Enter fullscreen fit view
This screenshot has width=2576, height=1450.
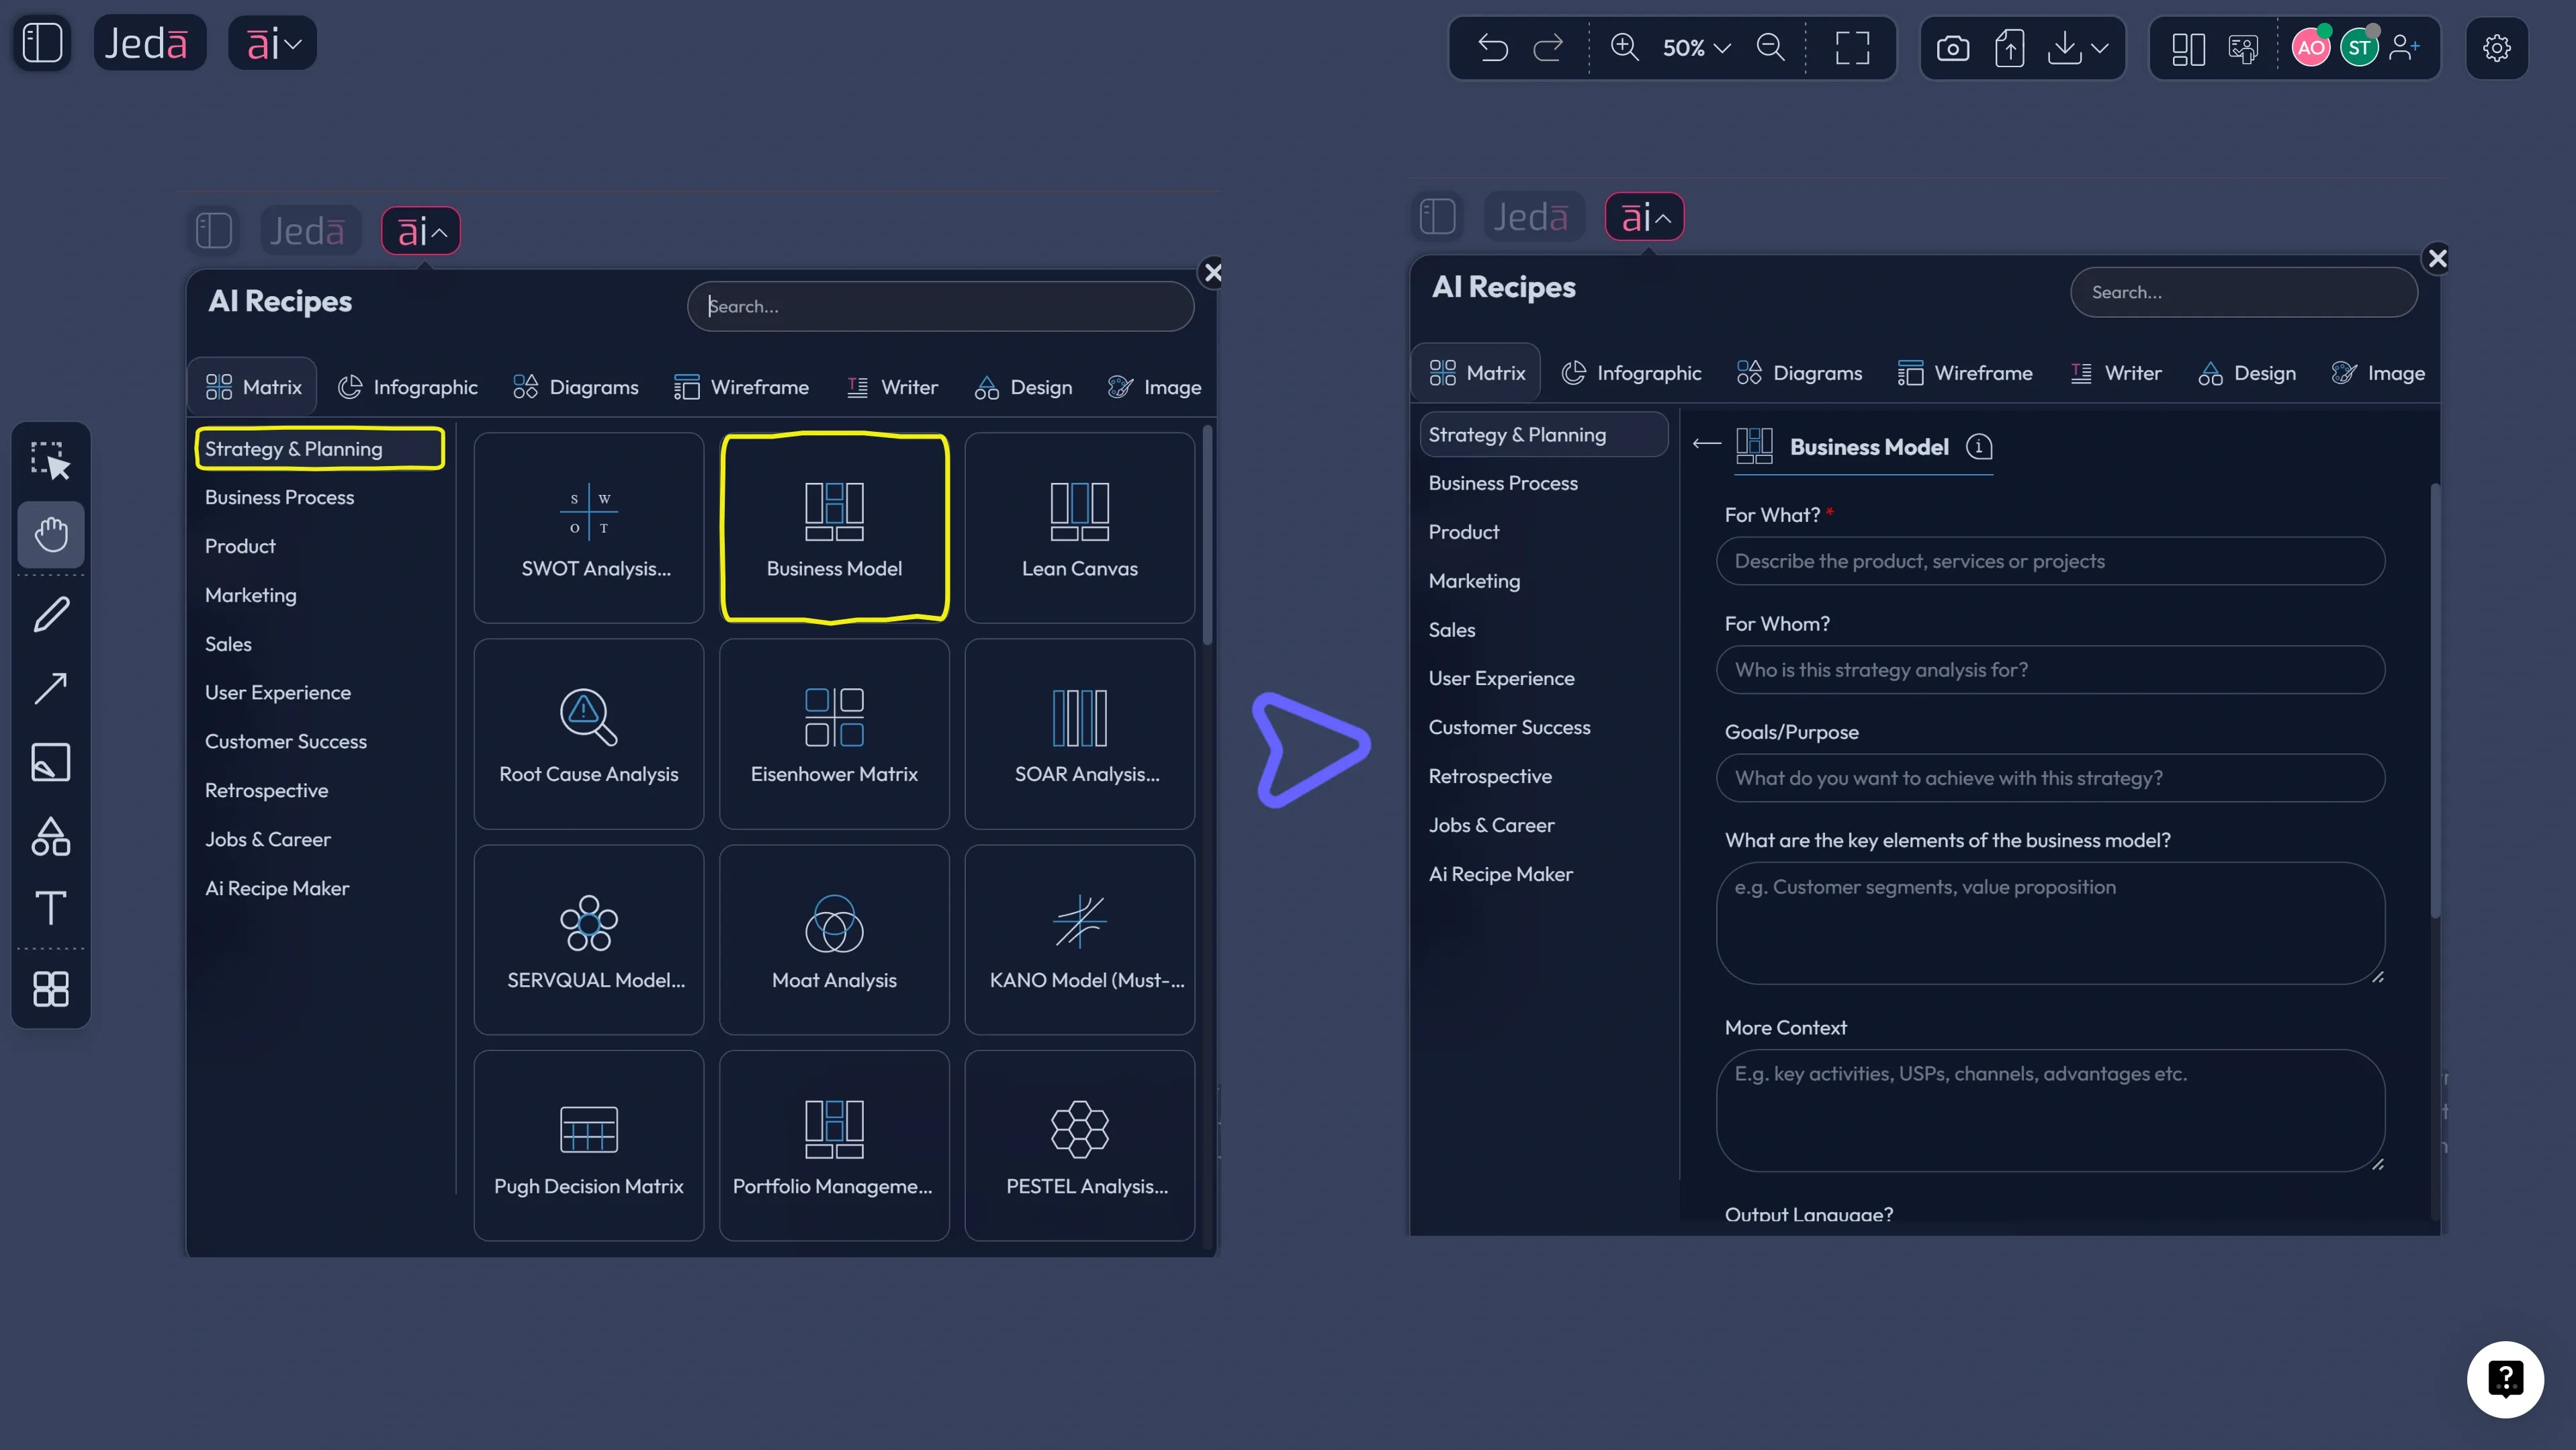pos(1852,47)
